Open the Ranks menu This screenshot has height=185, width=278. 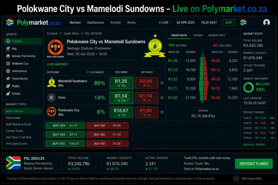(x=131, y=22)
